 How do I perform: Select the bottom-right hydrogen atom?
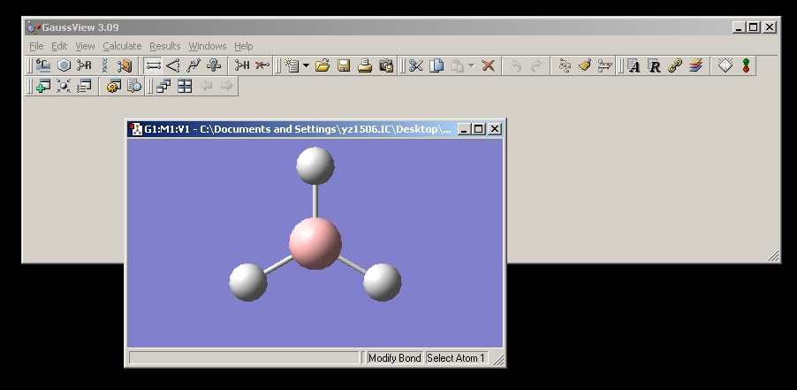pyautogui.click(x=383, y=282)
